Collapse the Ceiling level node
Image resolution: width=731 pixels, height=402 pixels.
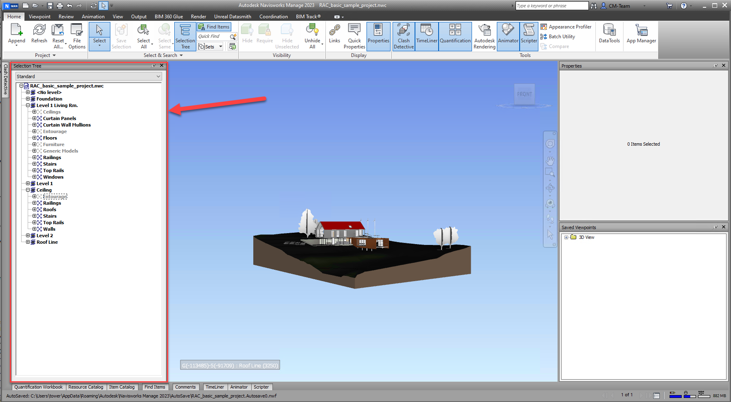click(x=28, y=190)
